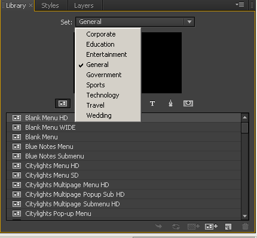Image resolution: width=257 pixels, height=238 pixels.
Task: Click menu icon beside Blank Menu WIDE
Action: pos(17,127)
